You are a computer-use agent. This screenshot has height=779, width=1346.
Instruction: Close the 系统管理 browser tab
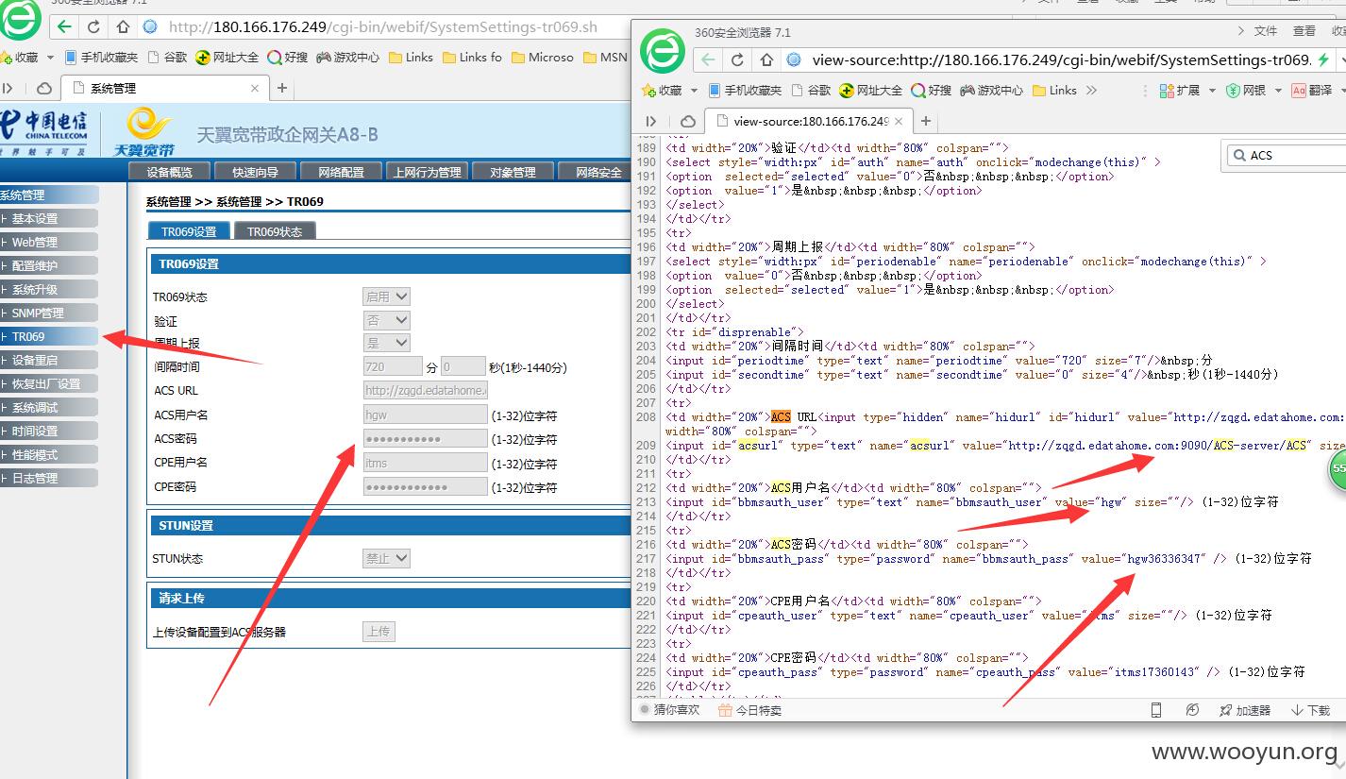pyautogui.click(x=255, y=88)
